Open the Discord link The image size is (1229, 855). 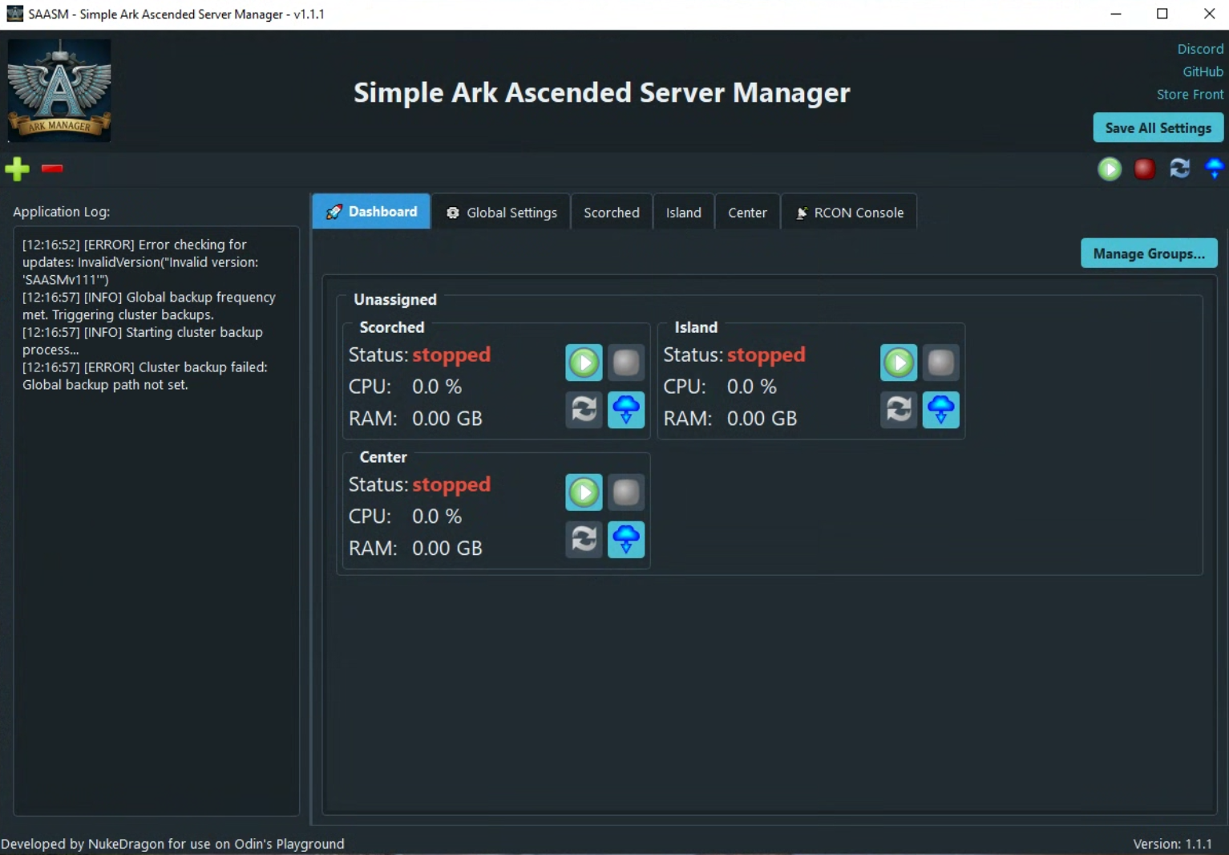click(x=1199, y=49)
